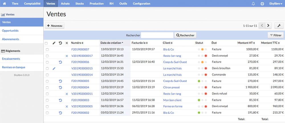Viewport: 285px width, 123px height.
Task: Check the row V201903000017
Action: coord(47,56)
